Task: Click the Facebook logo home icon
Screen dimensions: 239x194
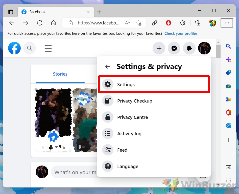Action: tap(14, 48)
